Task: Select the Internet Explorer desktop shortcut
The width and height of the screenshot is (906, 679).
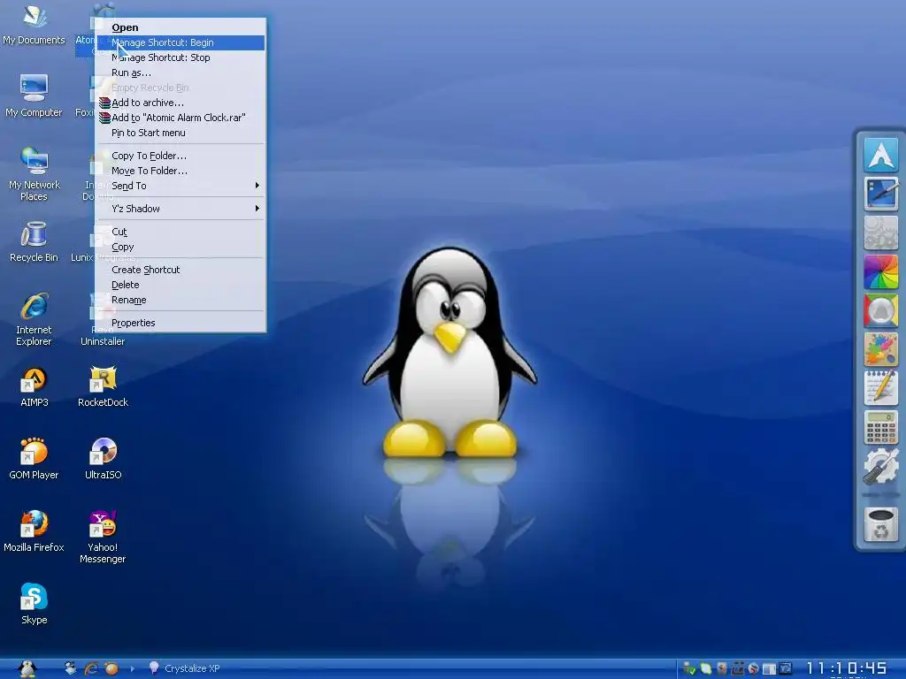Action: [x=34, y=319]
